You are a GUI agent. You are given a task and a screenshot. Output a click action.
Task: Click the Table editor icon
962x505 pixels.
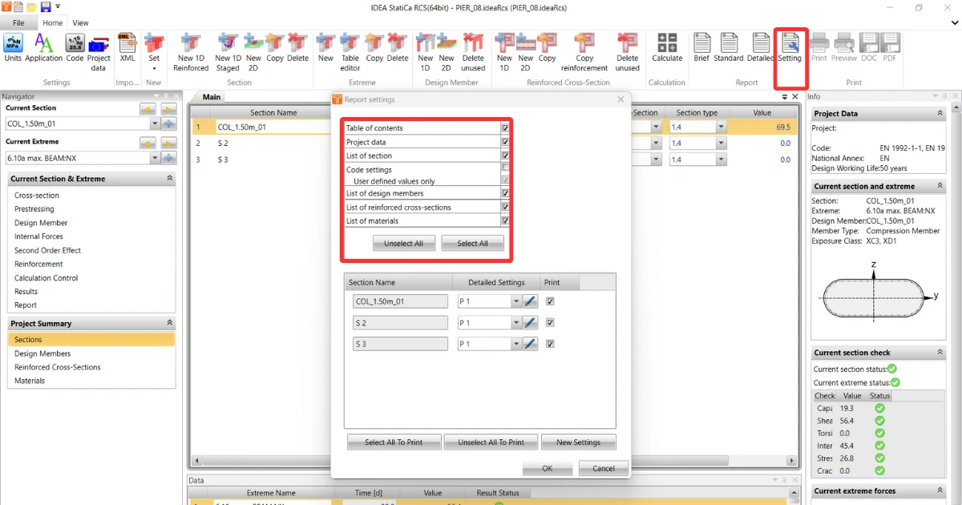click(350, 52)
